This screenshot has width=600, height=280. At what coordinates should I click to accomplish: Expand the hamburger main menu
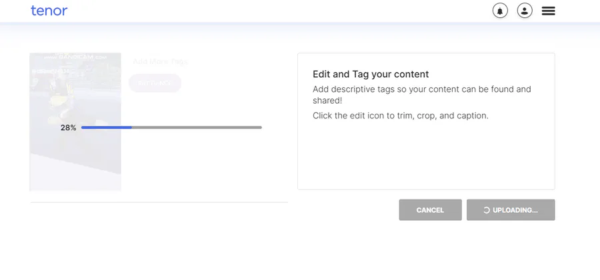point(549,11)
